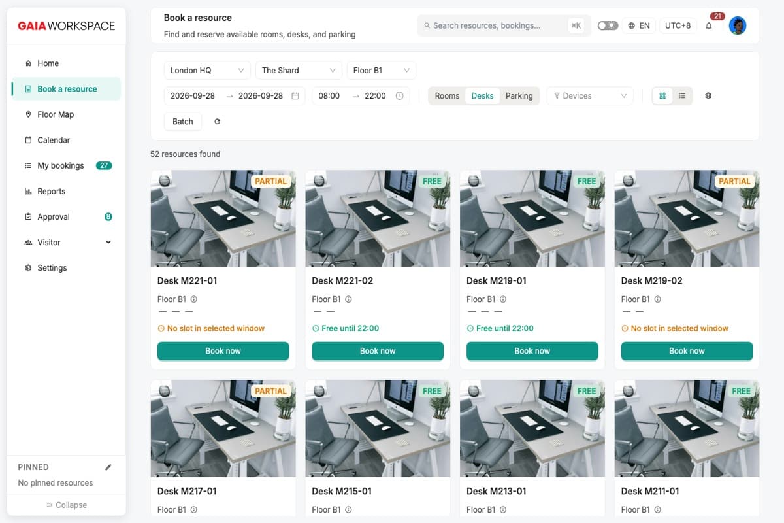Switch to Desks resource type
Viewport: 784px width, 523px height.
tap(482, 96)
